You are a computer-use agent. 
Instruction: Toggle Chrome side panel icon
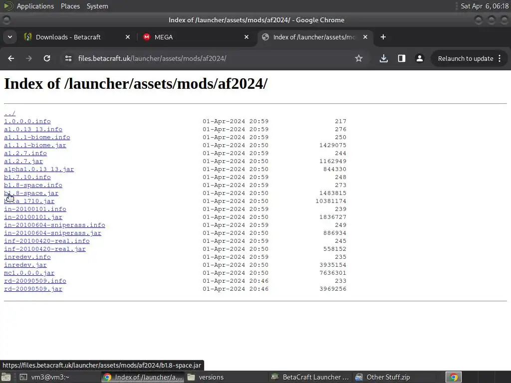pos(402,58)
